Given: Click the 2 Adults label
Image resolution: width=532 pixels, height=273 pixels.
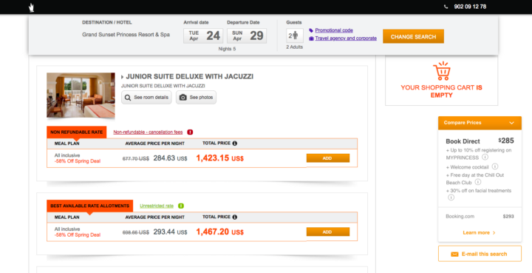Looking at the screenshot, I should click(295, 47).
